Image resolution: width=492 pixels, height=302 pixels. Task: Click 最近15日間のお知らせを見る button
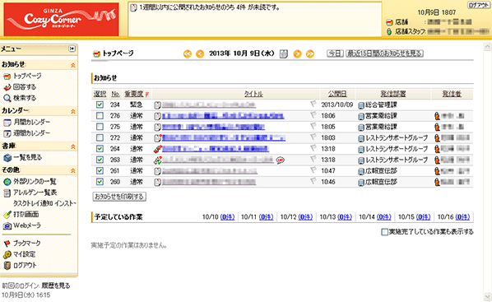point(384,53)
